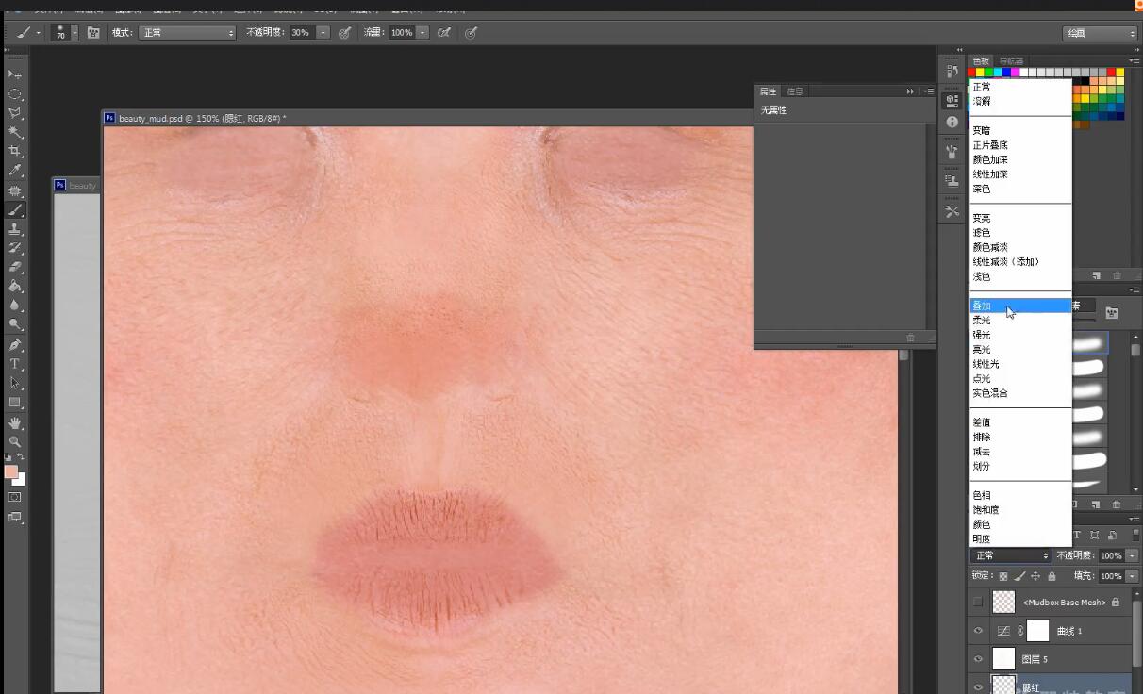Select the Pen tool
Viewport: 1143px width, 694px height.
pyautogui.click(x=15, y=345)
